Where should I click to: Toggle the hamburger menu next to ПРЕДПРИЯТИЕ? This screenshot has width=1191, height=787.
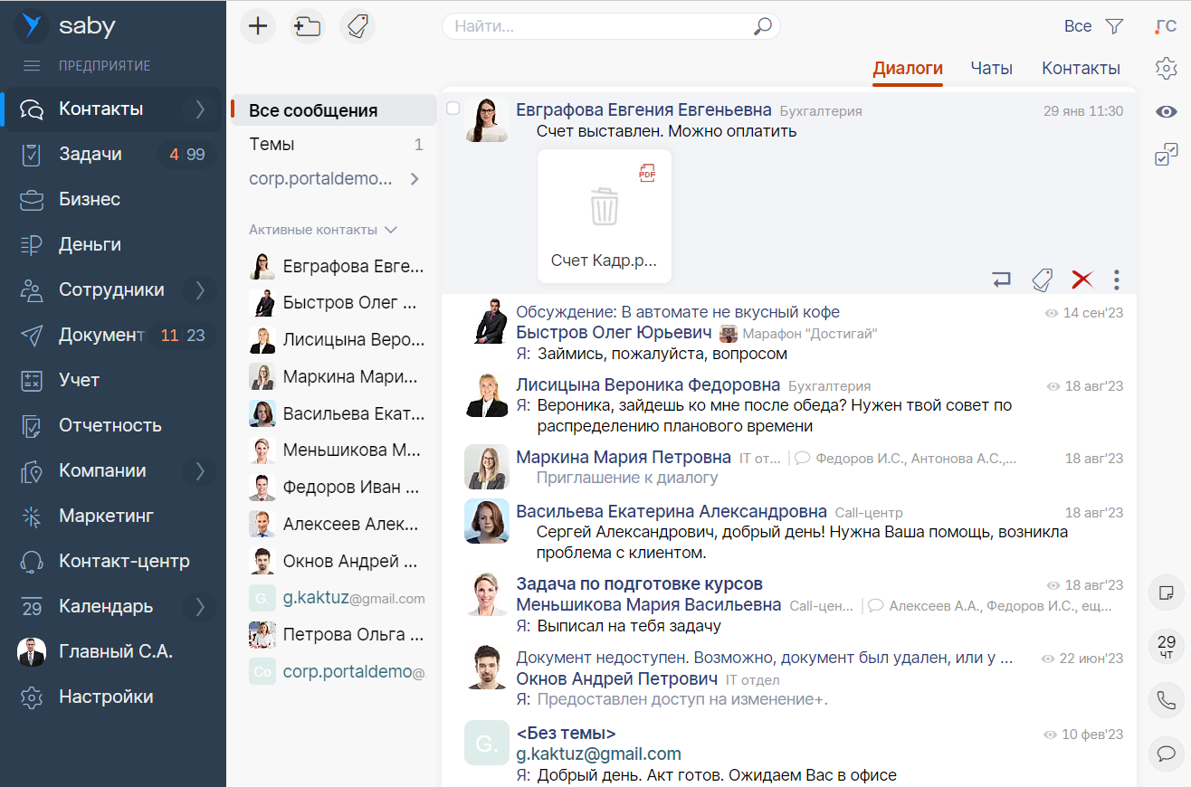[x=32, y=66]
